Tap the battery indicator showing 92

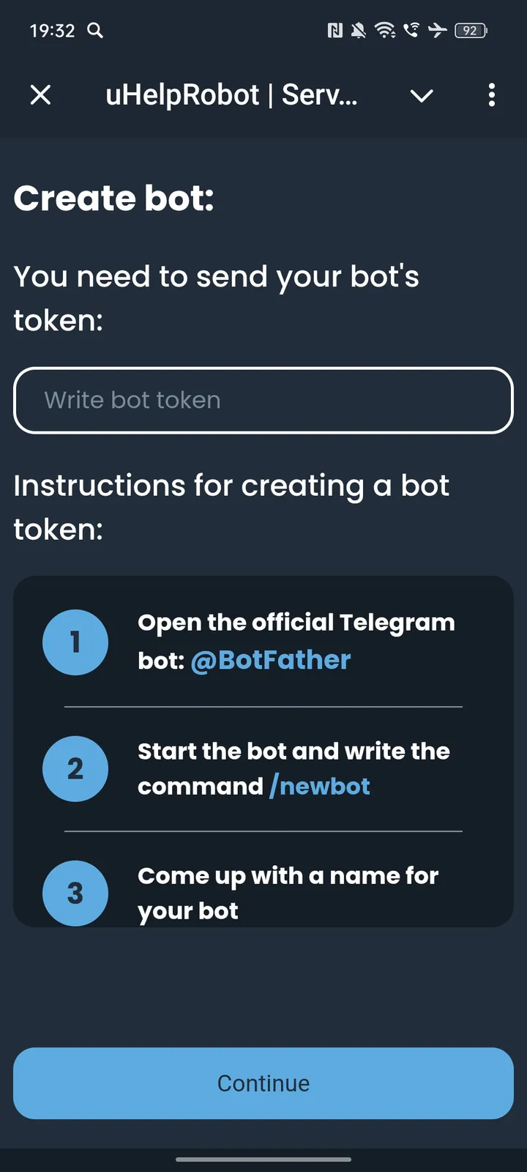click(471, 31)
